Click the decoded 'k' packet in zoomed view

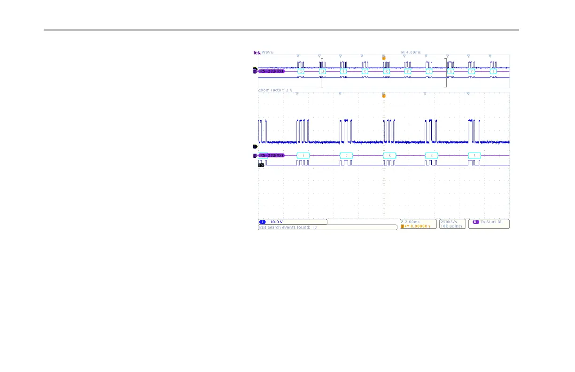389,155
